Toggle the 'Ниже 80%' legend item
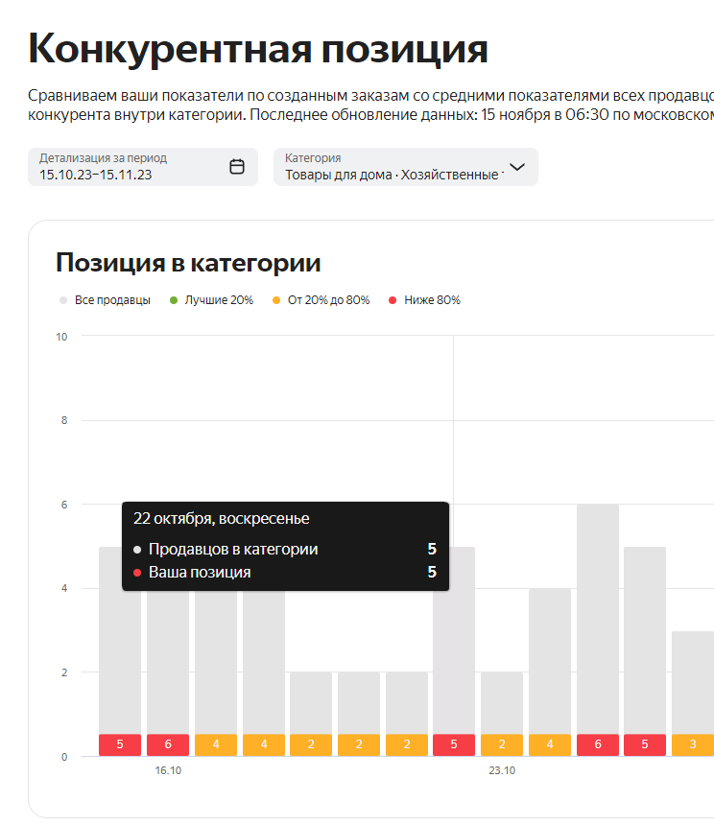Viewport: 714px width, 825px height. (424, 300)
